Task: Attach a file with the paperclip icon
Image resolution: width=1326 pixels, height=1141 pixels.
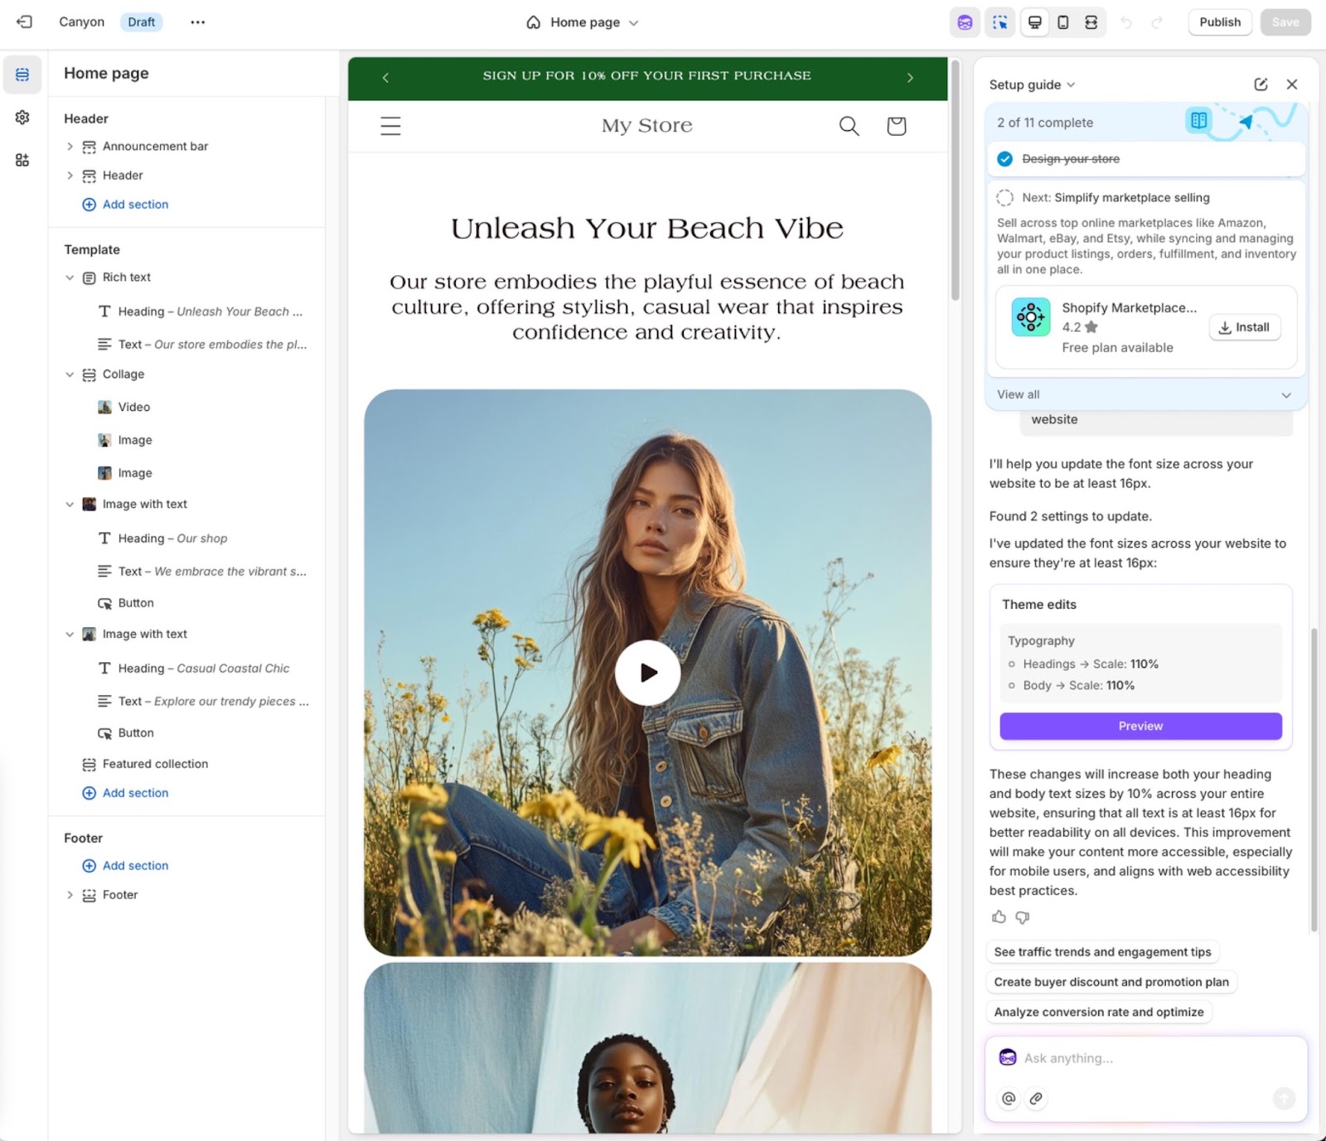Action: coord(1035,1099)
